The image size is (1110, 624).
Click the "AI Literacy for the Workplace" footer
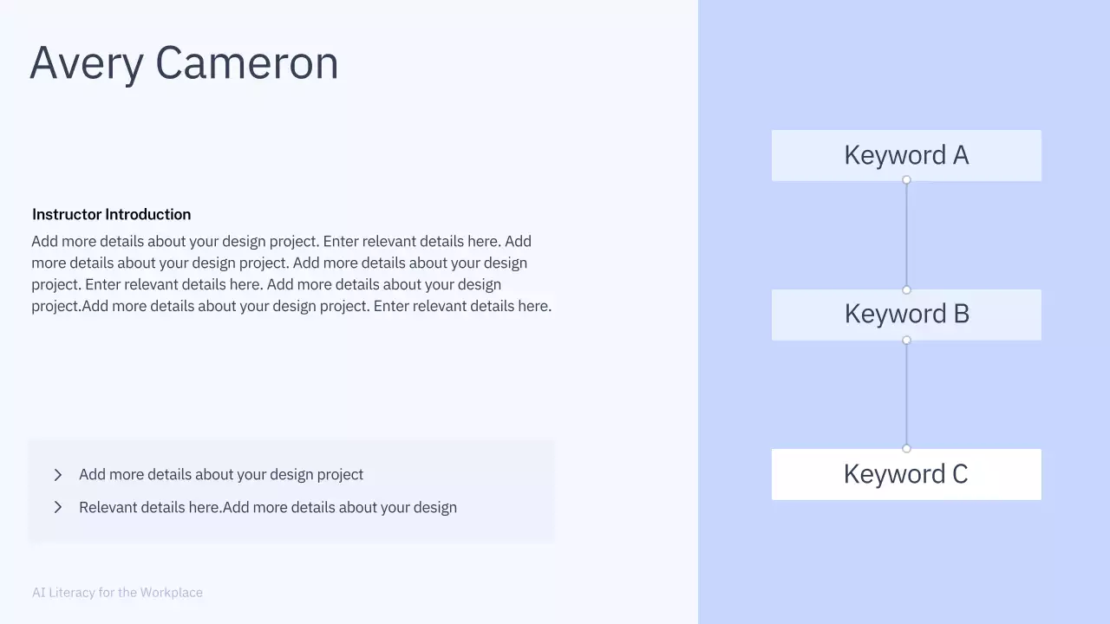pyautogui.click(x=117, y=593)
